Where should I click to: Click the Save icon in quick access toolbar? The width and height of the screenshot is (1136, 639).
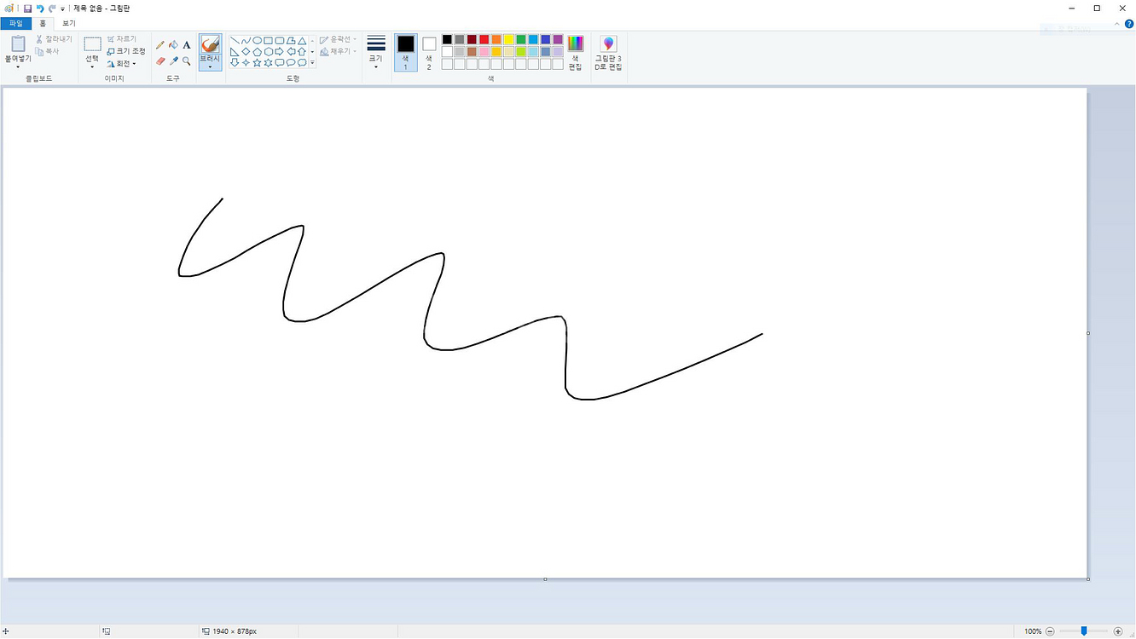tap(27, 8)
